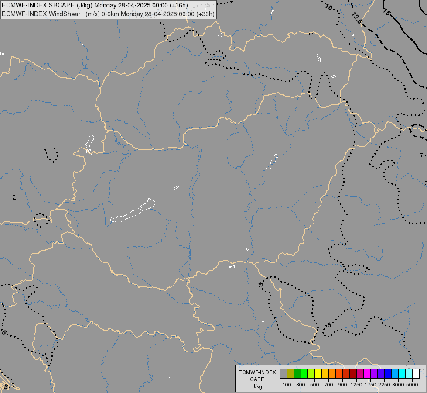Select the legend value label 100

[287, 385]
